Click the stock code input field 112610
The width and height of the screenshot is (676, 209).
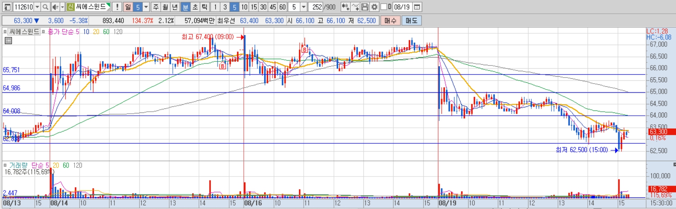pyautogui.click(x=23, y=7)
